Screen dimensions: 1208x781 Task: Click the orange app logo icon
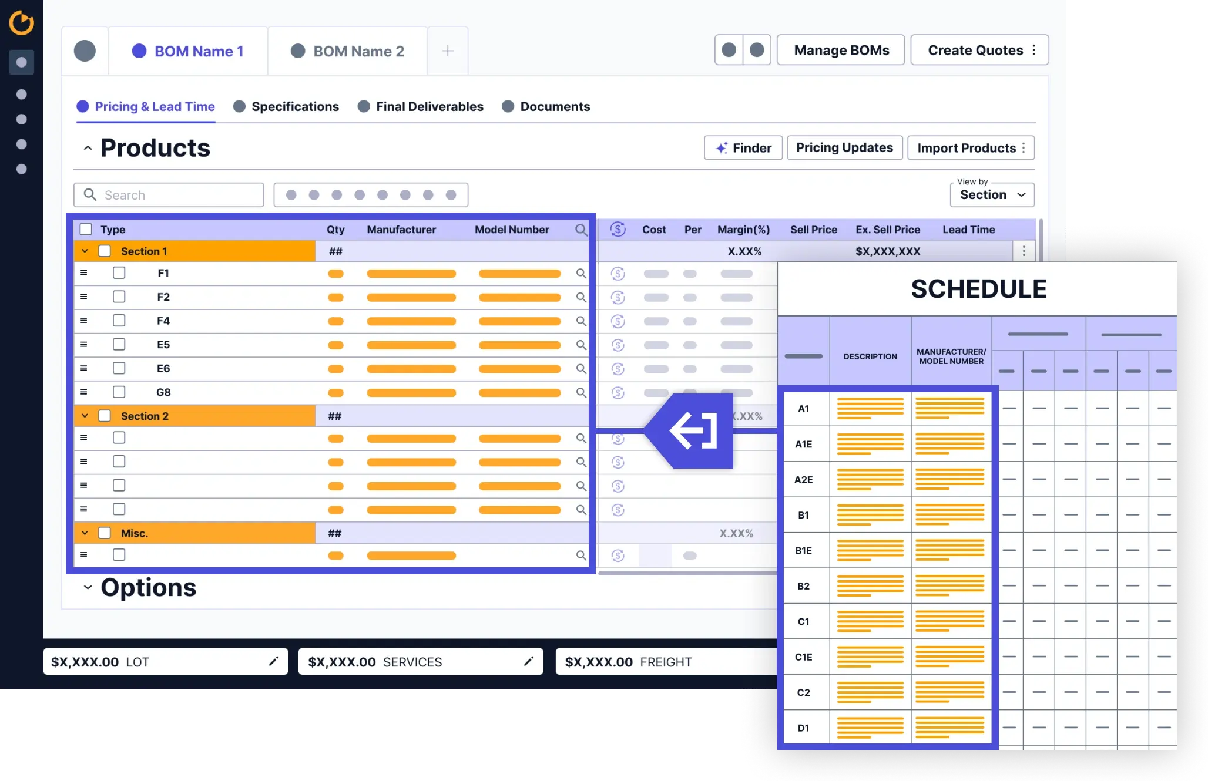[x=22, y=23]
